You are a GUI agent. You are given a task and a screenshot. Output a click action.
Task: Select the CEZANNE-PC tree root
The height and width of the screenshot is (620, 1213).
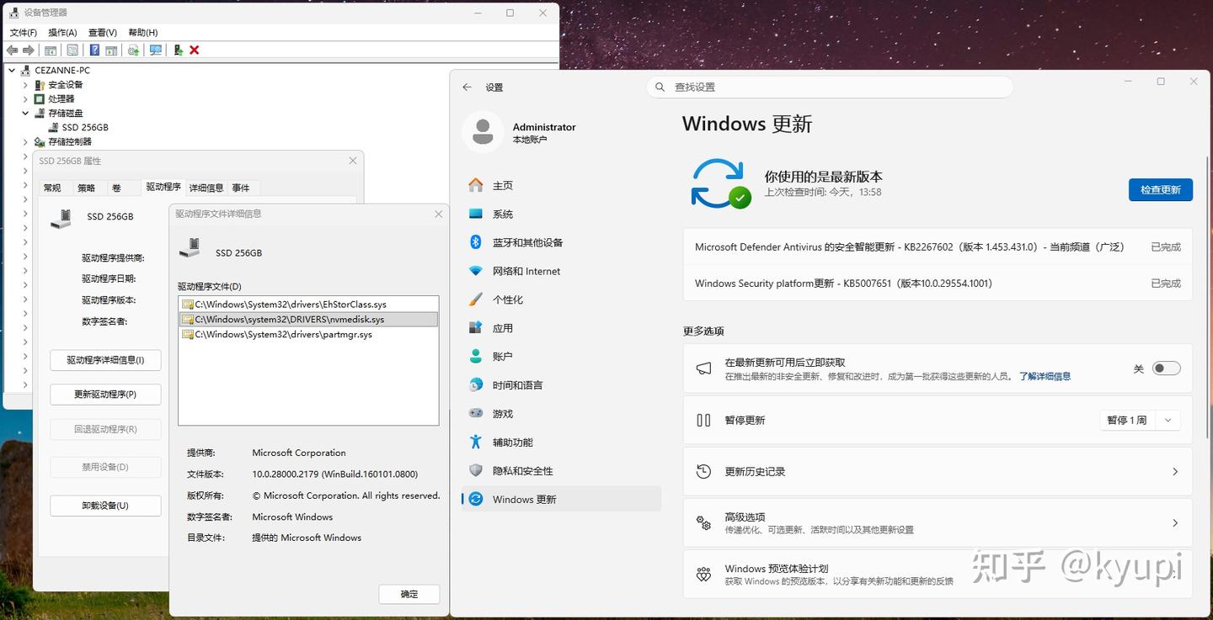[x=62, y=71]
